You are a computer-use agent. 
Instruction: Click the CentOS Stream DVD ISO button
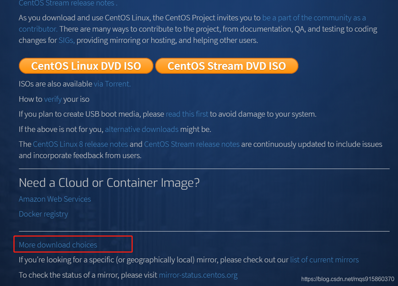[x=227, y=66]
